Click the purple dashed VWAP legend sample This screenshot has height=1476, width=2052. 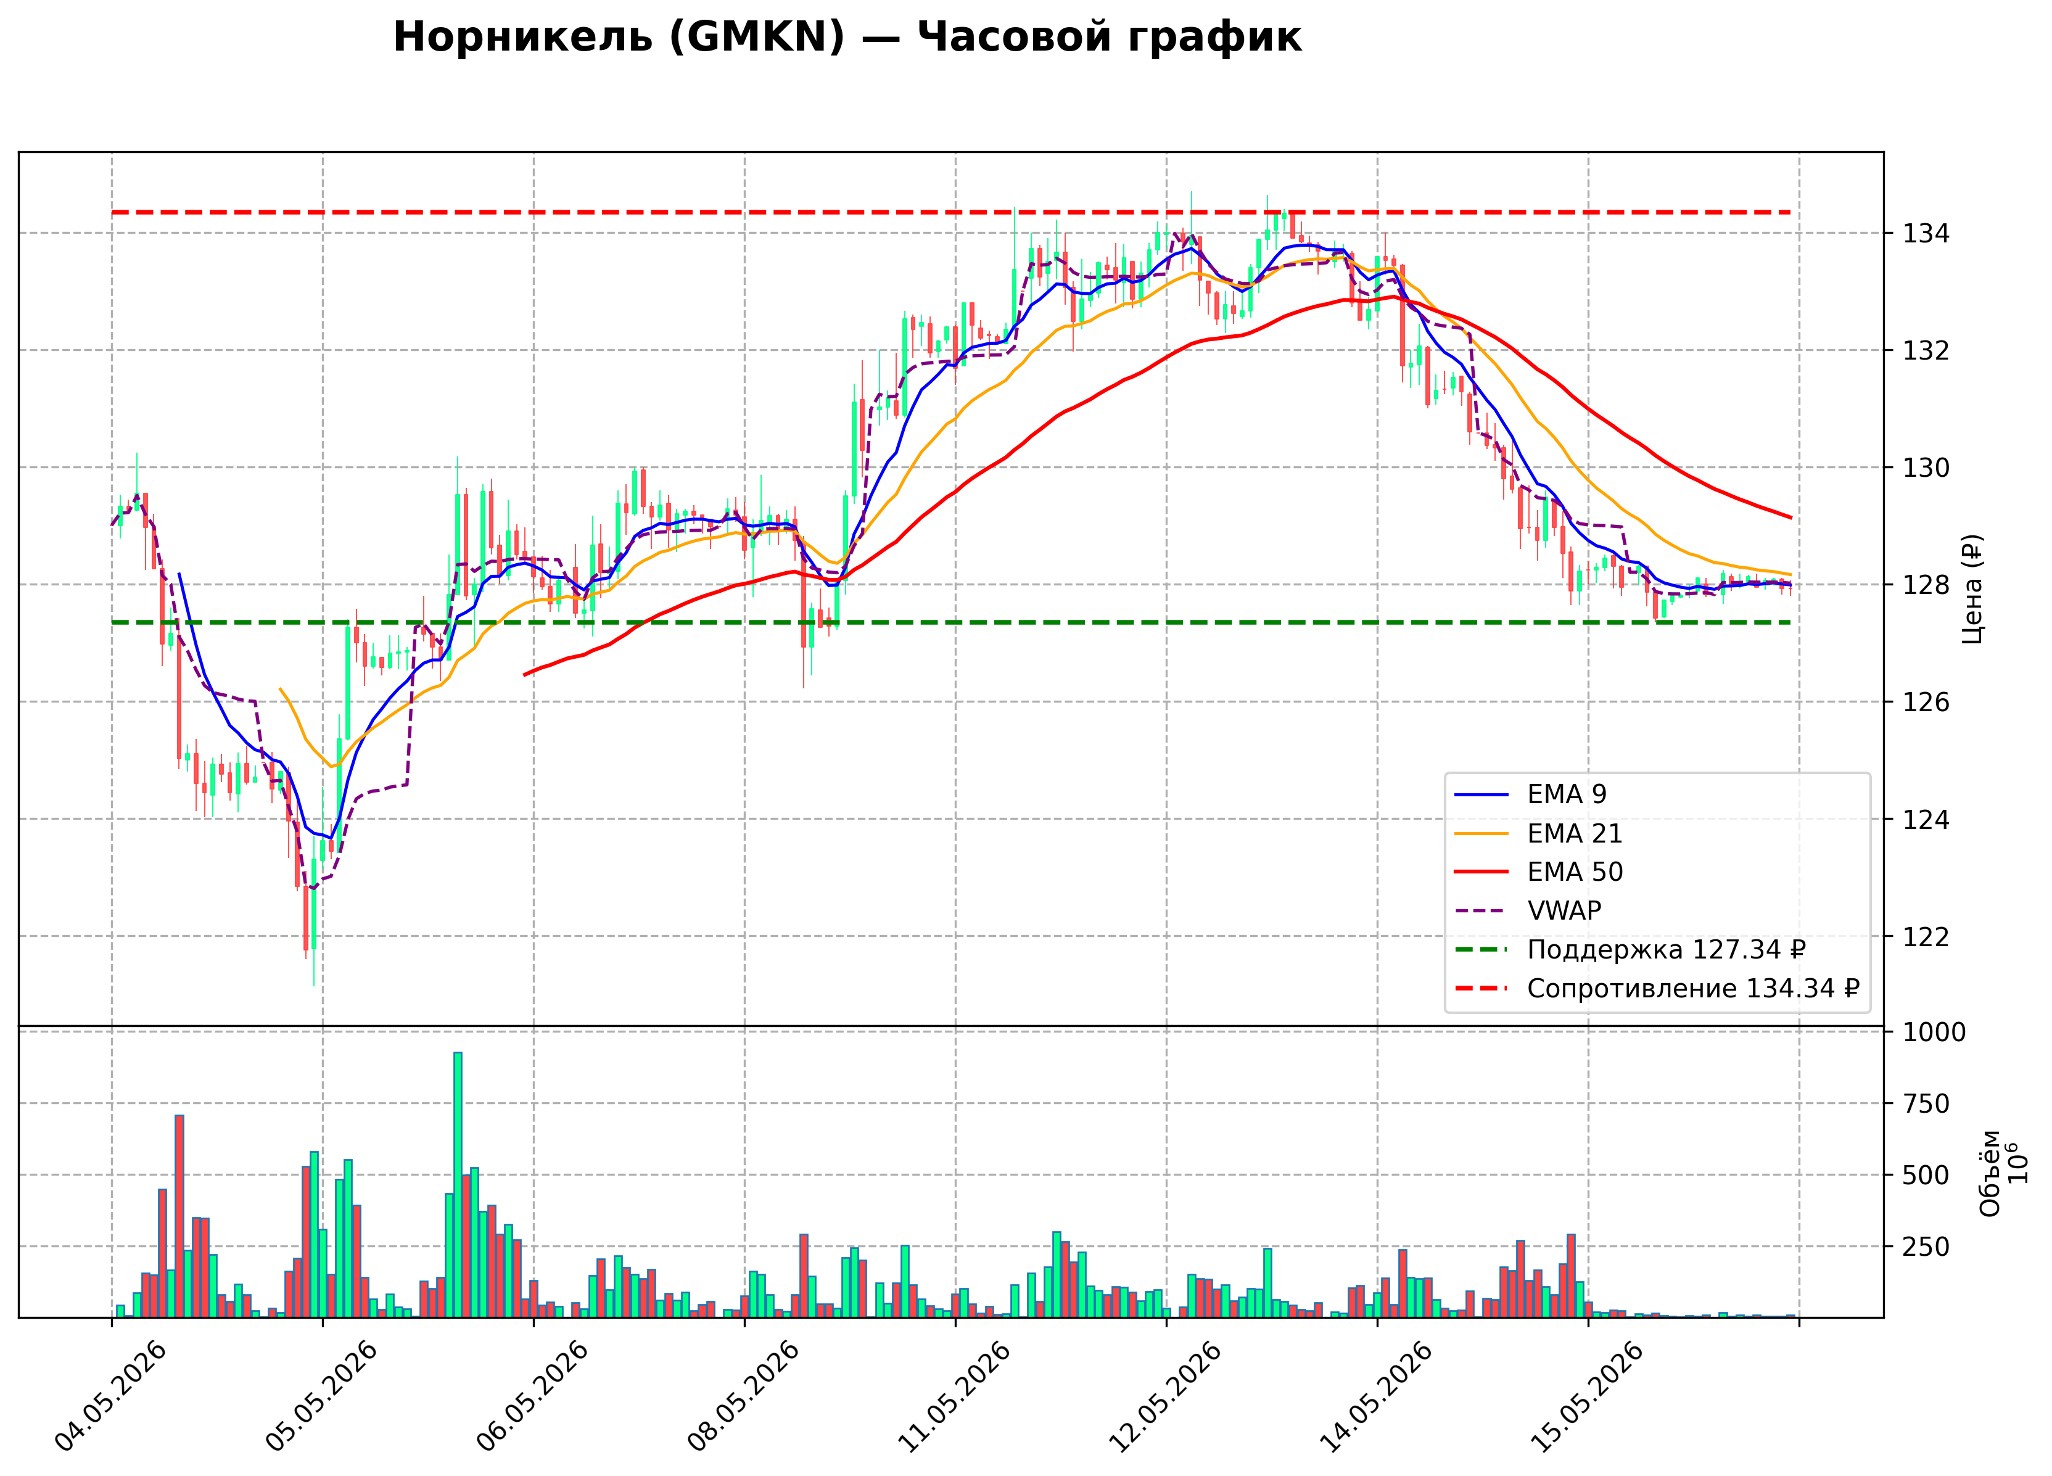[x=1481, y=911]
